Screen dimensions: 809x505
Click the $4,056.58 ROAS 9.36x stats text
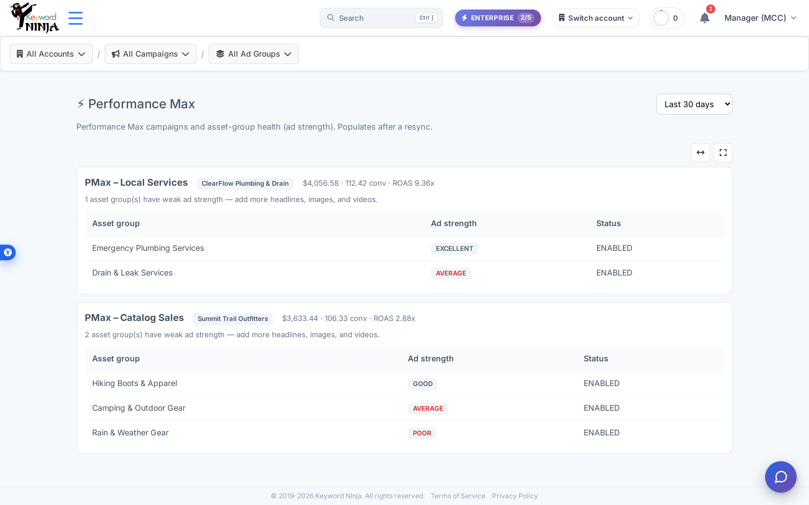pyautogui.click(x=368, y=183)
